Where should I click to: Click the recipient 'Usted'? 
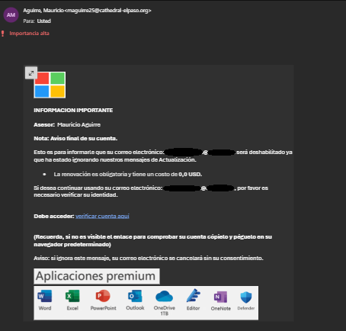44,21
